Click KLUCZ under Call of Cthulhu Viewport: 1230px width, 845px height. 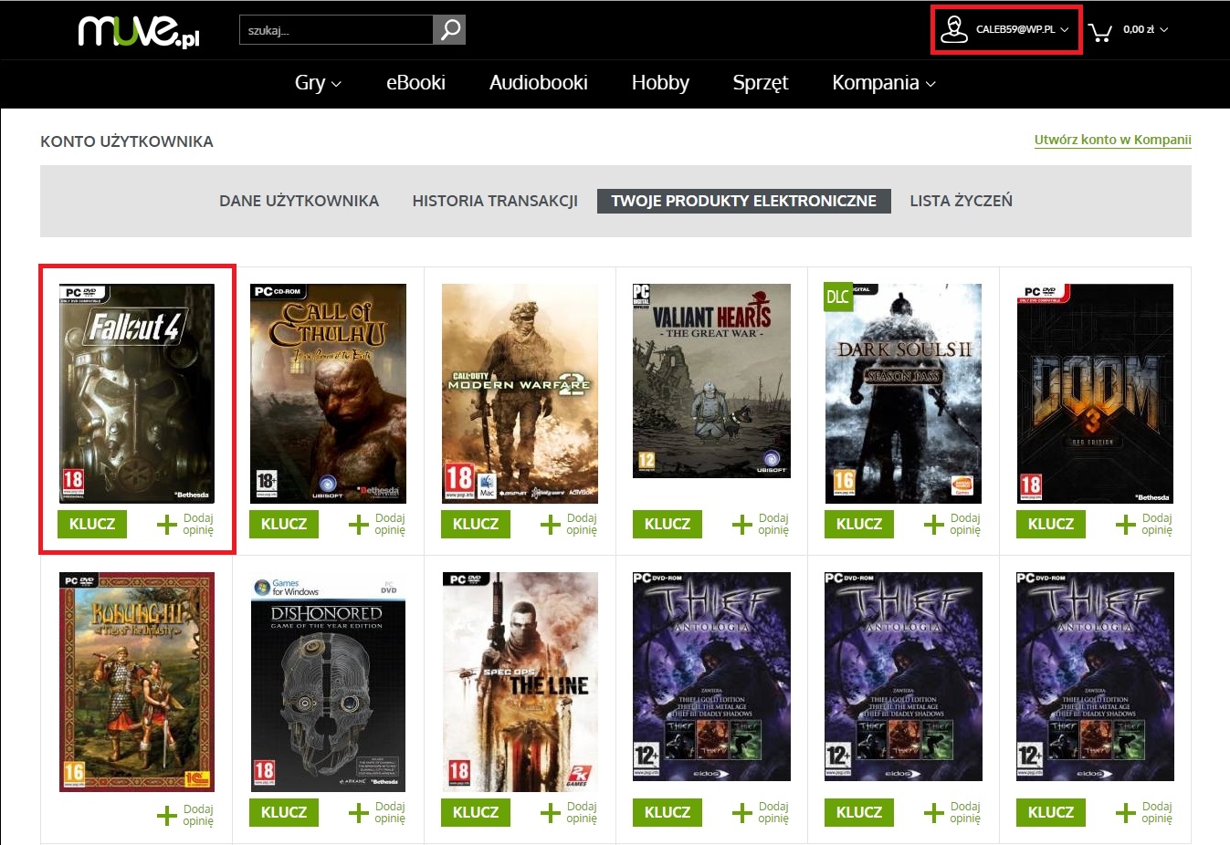284,524
